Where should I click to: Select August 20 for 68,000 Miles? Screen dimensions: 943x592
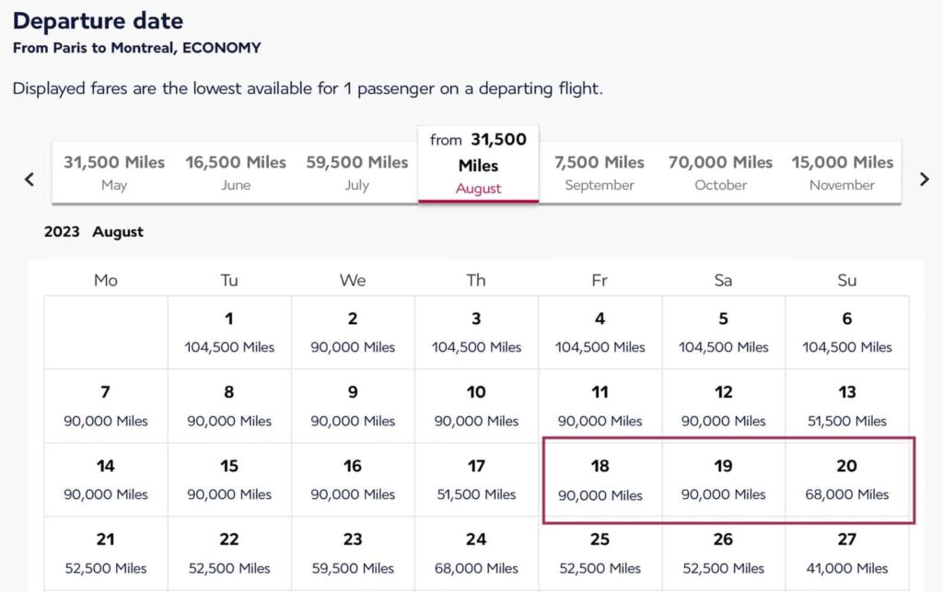coord(846,480)
